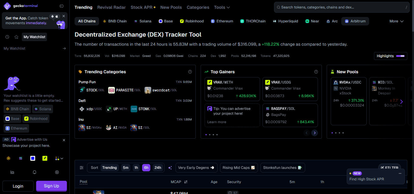The image size is (414, 194).
Task: Open the New Pools tab in the top navigation
Action: tap(171, 7)
